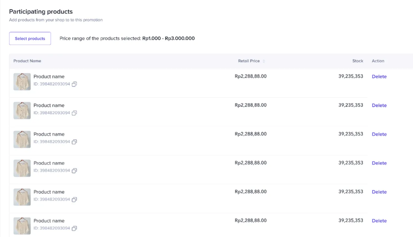Delete the sixth product in the list
This screenshot has height=237, width=413.
(x=379, y=221)
